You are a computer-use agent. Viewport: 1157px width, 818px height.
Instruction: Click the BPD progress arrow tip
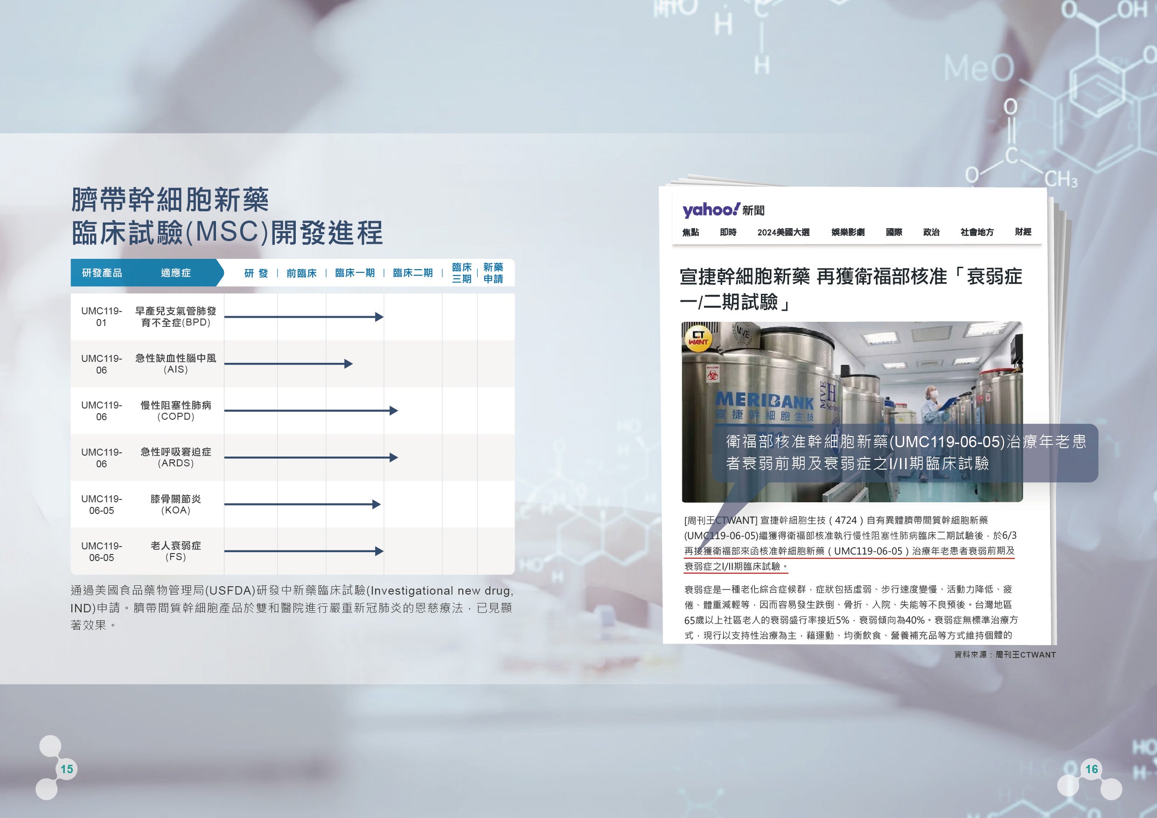tap(380, 317)
